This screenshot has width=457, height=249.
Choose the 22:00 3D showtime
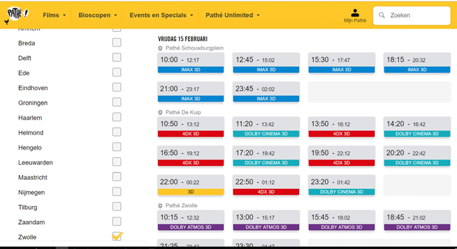[x=191, y=185]
